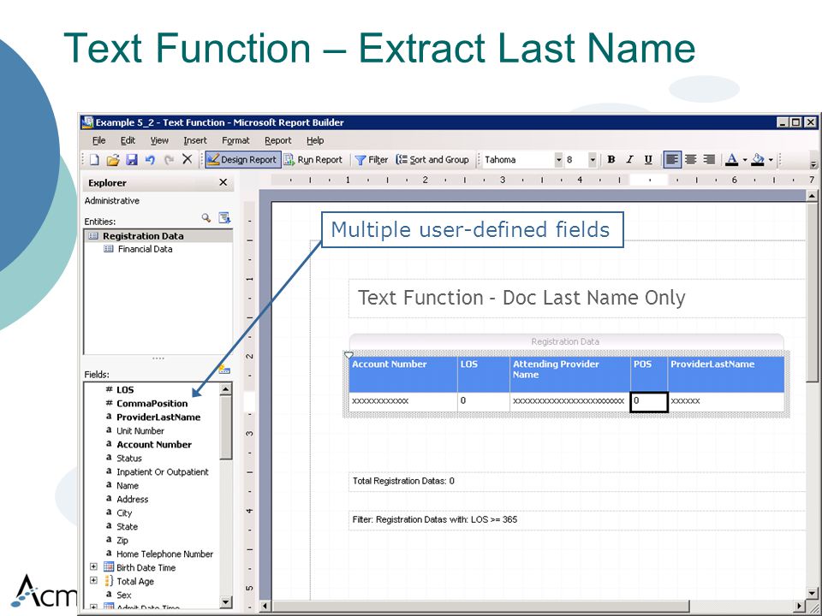Click the Fields list scroll down arrow
Screen dimensions: 822x616
point(225,602)
